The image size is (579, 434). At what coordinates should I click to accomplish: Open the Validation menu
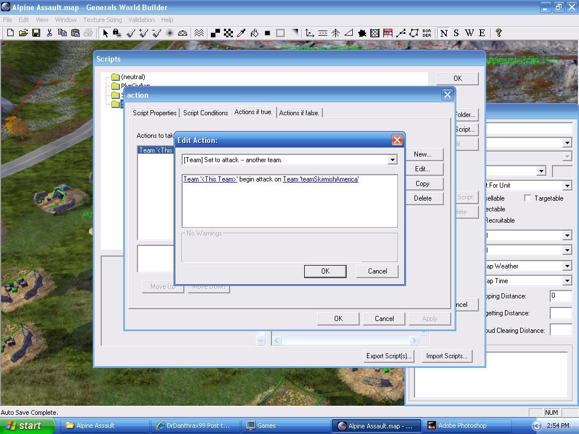[x=141, y=20]
